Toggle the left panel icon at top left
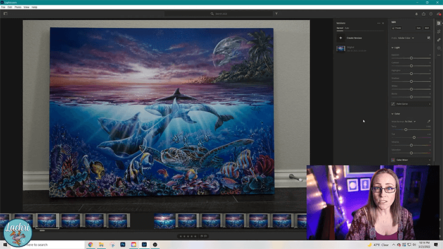This screenshot has height=249, width=443. pos(5,13)
